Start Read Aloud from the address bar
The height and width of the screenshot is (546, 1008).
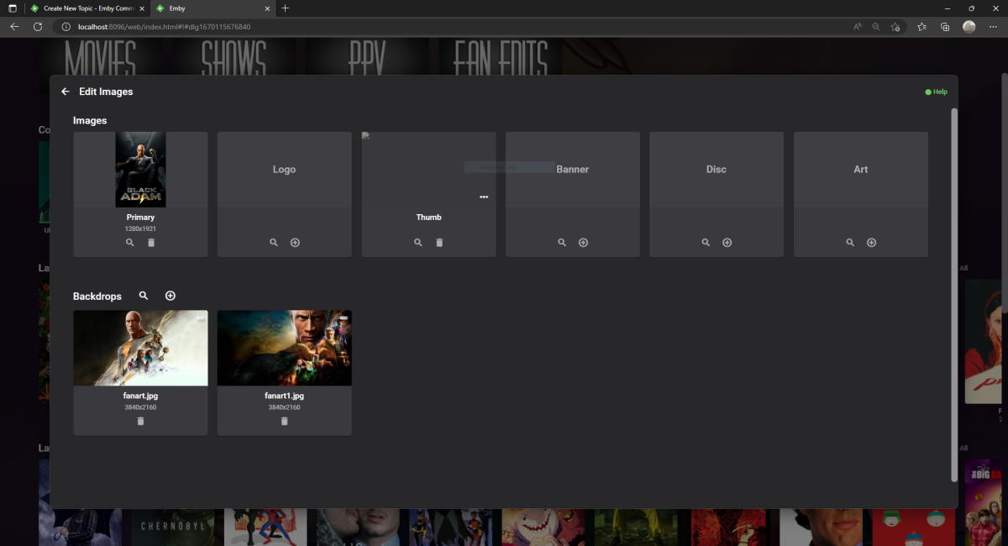[x=857, y=27]
